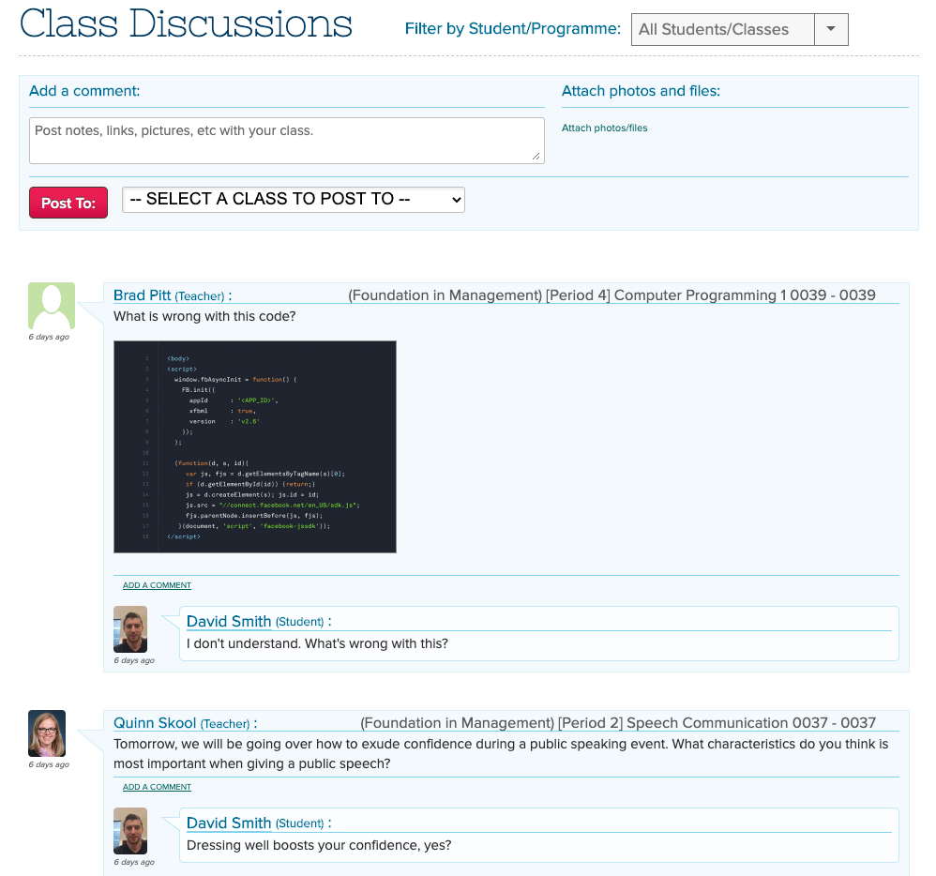Click the "6 days ago" timestamp under Brad Pitt's avatar
The image size is (936, 876).
coord(49,337)
